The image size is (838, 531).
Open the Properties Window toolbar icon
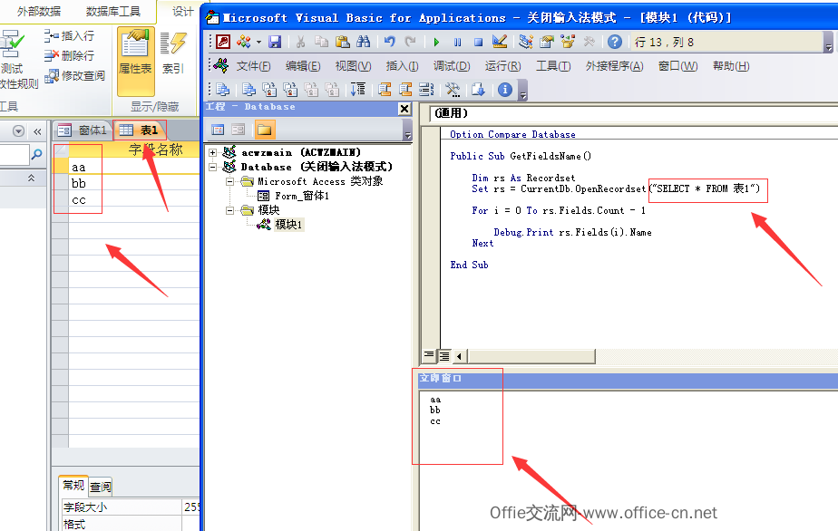click(x=547, y=42)
